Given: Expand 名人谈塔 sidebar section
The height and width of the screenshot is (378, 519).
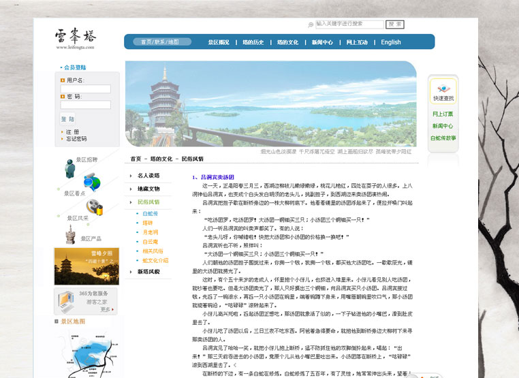Looking at the screenshot, I should [148, 176].
